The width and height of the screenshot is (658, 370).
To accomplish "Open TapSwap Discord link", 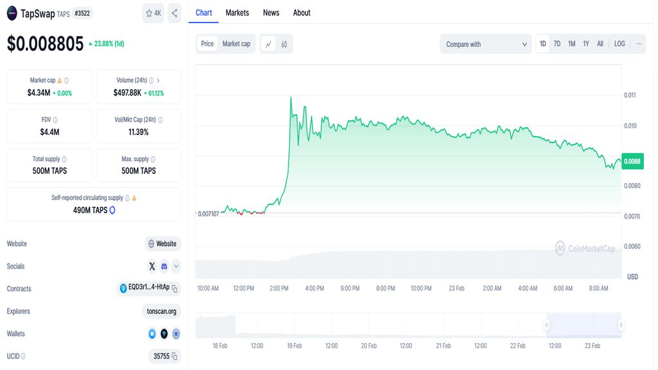I will (x=164, y=267).
